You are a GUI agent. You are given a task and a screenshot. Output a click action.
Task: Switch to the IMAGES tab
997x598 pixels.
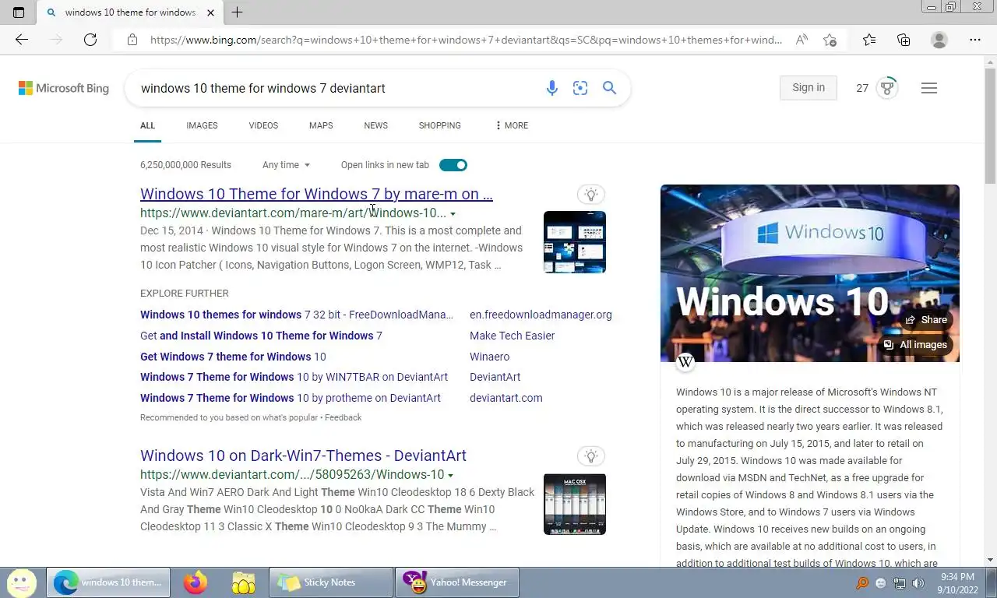pyautogui.click(x=202, y=125)
